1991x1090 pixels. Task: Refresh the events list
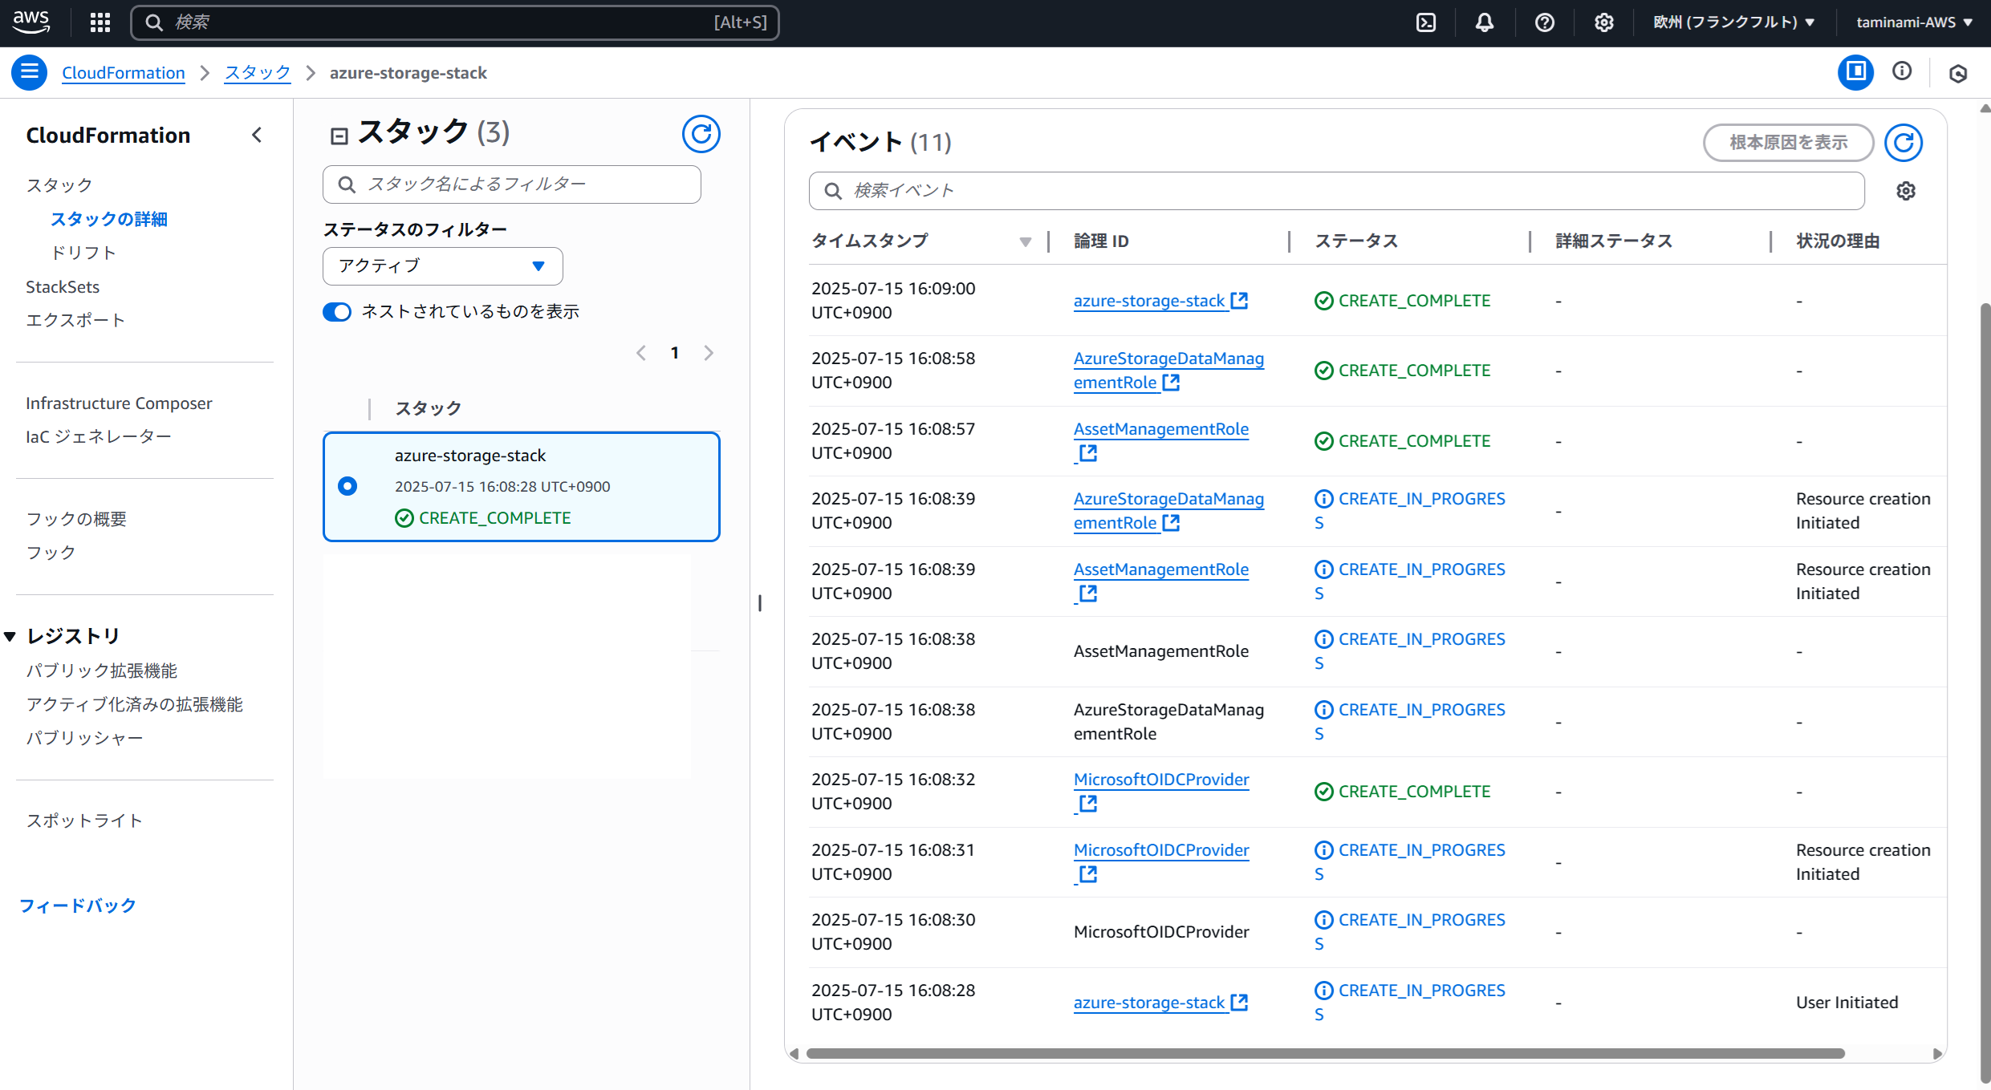[x=1904, y=143]
